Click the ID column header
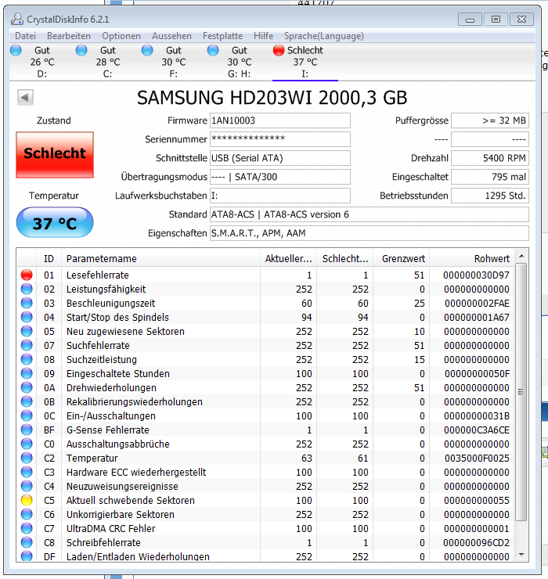This screenshot has width=548, height=579. 49,258
